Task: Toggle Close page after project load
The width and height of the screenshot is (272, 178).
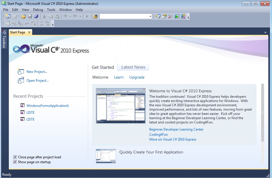Action: 15,157
